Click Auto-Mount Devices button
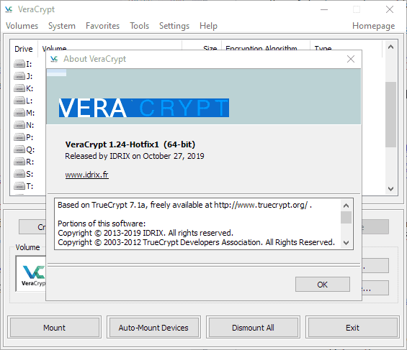Viewport: 407px width, 350px height. click(x=153, y=328)
